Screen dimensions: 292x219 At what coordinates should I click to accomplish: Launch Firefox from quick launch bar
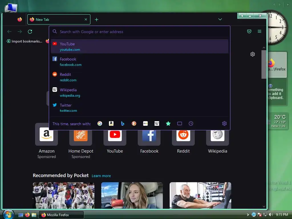tap(27, 215)
